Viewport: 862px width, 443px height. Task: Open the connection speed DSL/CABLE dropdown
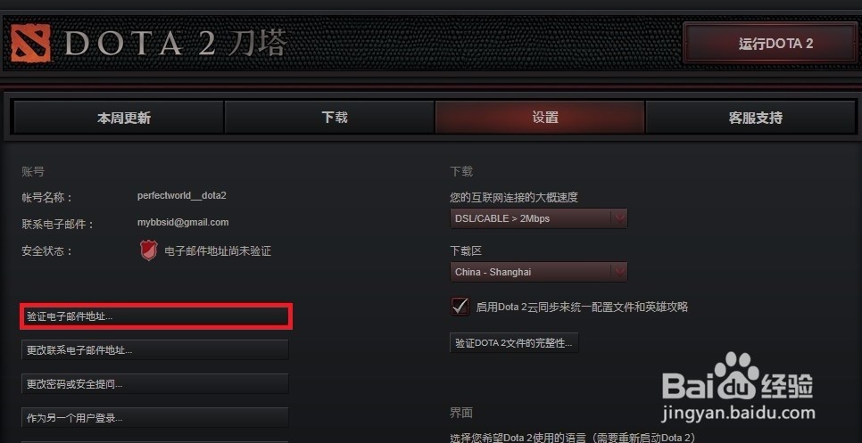pos(538,218)
